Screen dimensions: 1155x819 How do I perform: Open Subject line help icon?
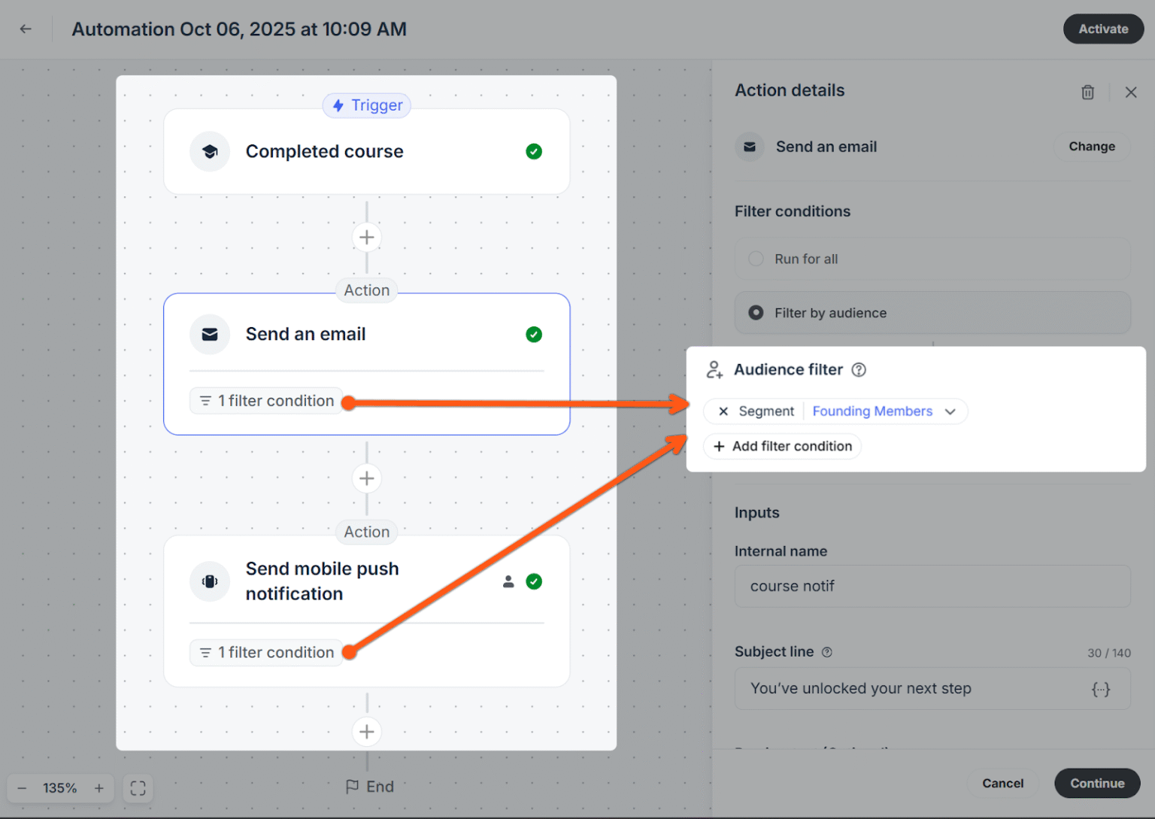[x=827, y=652]
